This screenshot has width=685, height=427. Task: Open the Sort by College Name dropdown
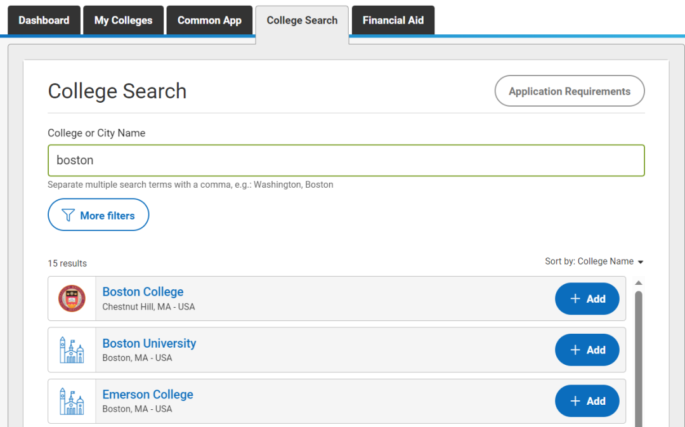pos(594,261)
